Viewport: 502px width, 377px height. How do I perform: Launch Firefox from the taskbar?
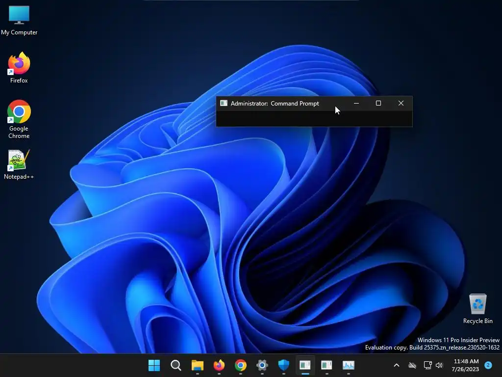coord(219,365)
